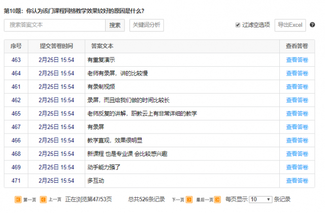Open the 每页显示 rows-per-page dropdown
The width and height of the screenshot is (325, 213).
(261, 199)
